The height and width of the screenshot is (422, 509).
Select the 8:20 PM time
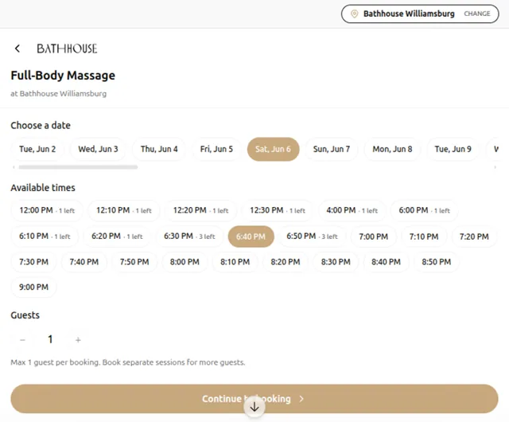point(286,262)
